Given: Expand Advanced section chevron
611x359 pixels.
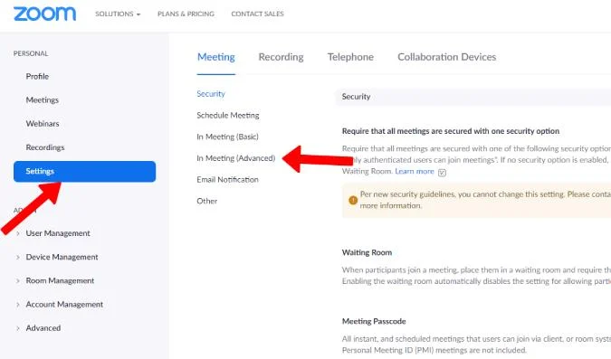Looking at the screenshot, I should 18,328.
